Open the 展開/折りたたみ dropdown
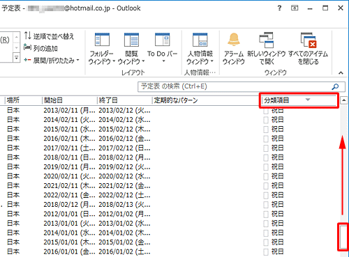The image size is (349, 257). 52,61
